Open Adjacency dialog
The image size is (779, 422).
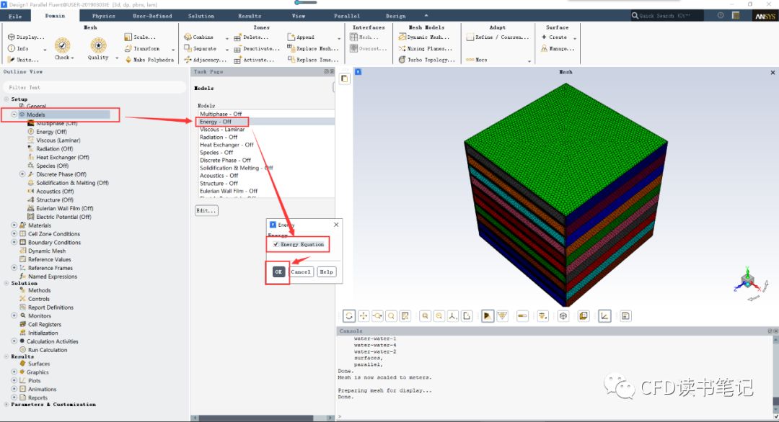(205, 60)
